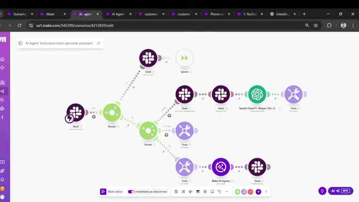Open the top Slack module near Ignore
The height and width of the screenshot is (202, 359).
click(148, 58)
